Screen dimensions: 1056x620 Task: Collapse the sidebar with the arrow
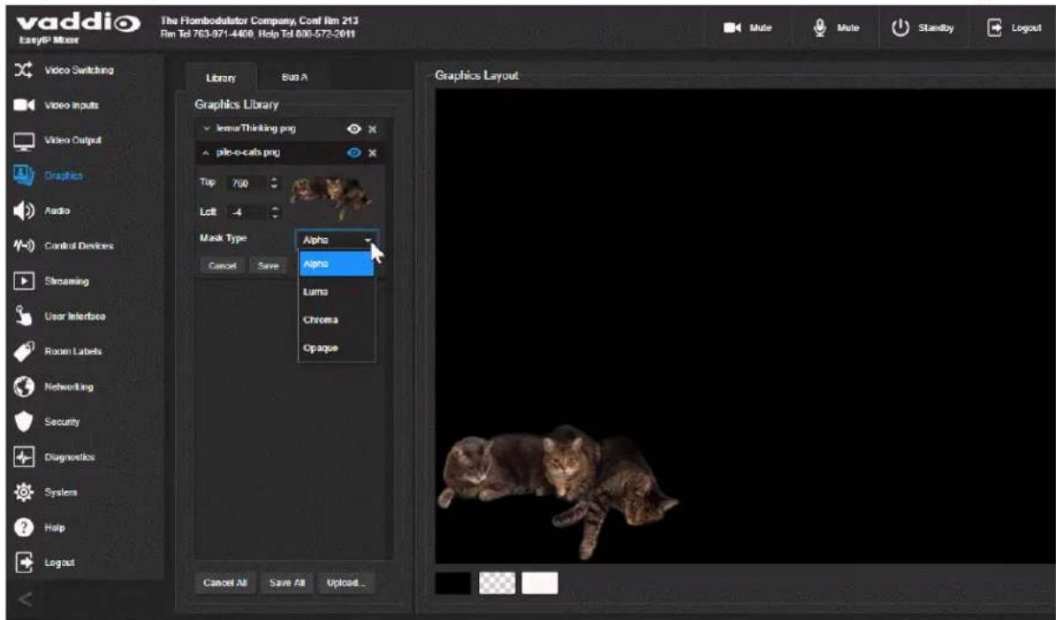pos(24,599)
